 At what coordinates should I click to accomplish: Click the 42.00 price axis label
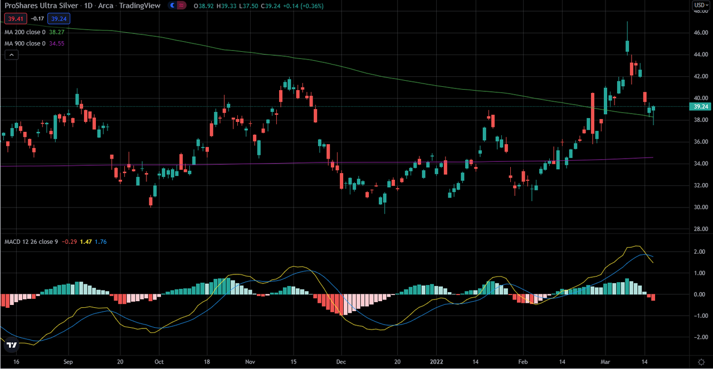pyautogui.click(x=701, y=77)
